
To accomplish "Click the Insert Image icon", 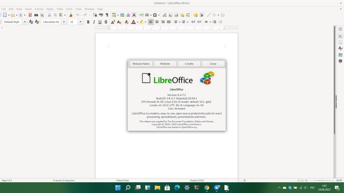I will 122,15.
